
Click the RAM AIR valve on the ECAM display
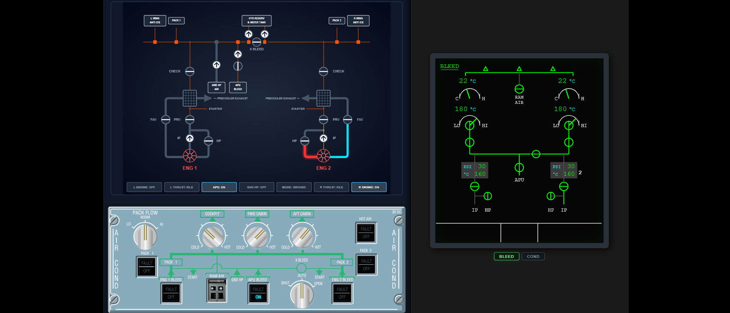[x=519, y=89]
